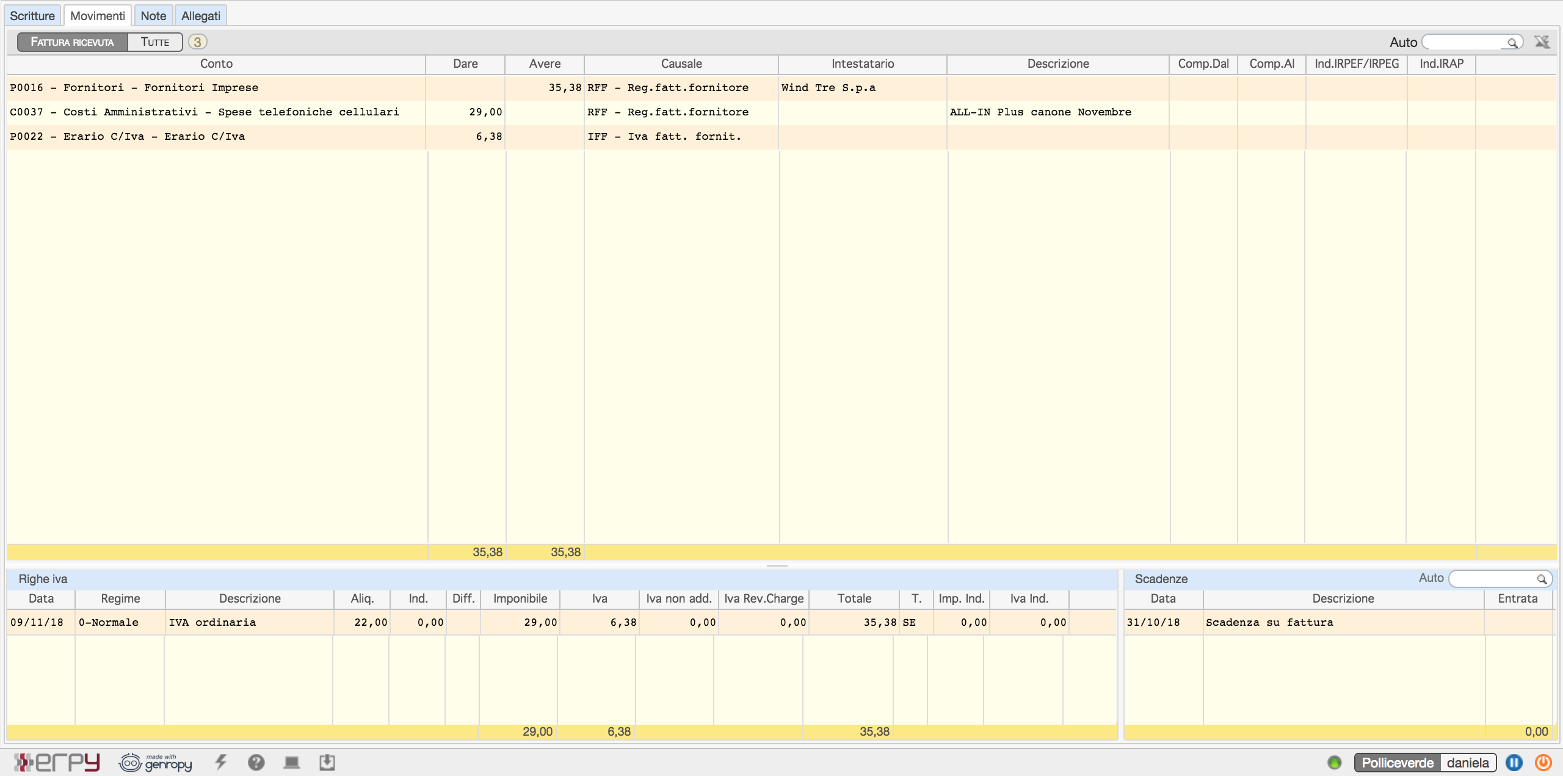This screenshot has width=1563, height=776.
Task: Click the green connection status indicator
Action: pyautogui.click(x=1335, y=763)
